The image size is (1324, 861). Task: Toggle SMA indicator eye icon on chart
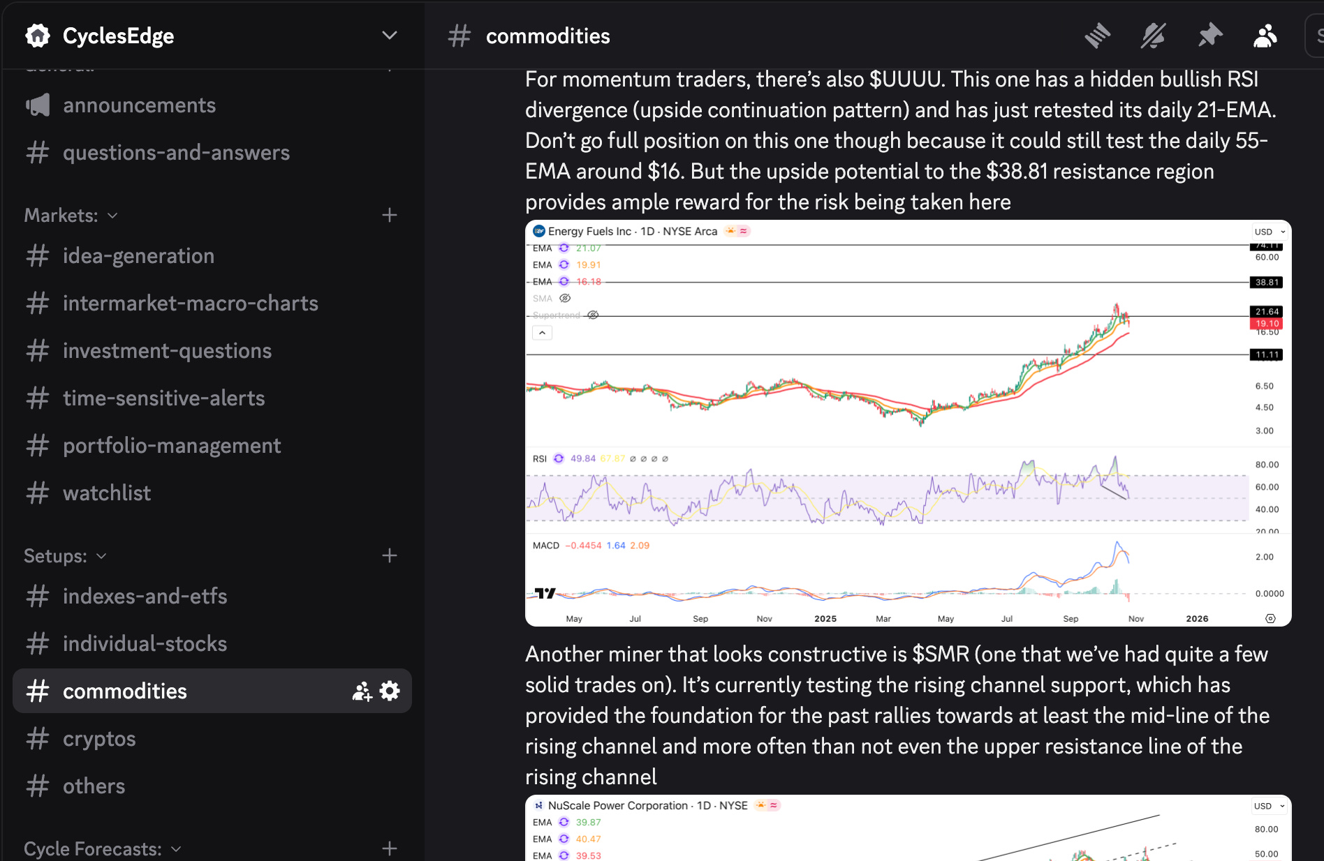(x=566, y=298)
